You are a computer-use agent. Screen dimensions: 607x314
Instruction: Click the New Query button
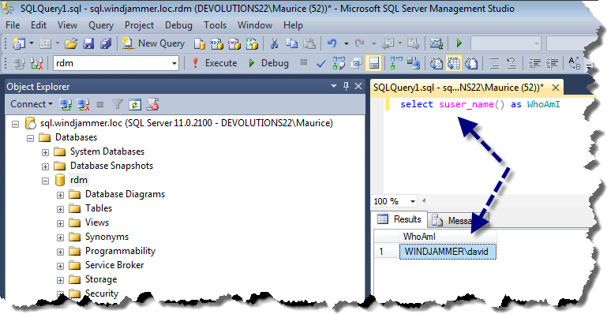coord(154,43)
